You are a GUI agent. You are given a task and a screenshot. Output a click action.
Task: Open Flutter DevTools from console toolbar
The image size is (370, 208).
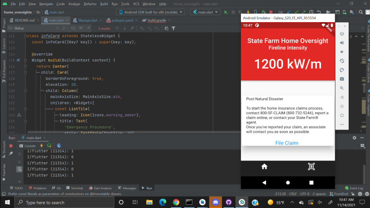tap(59, 146)
